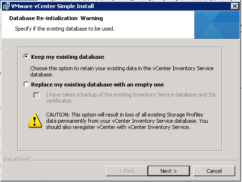This screenshot has height=182, width=242.
Task: Tick the backup confirmation checkbox
Action: click(36, 95)
